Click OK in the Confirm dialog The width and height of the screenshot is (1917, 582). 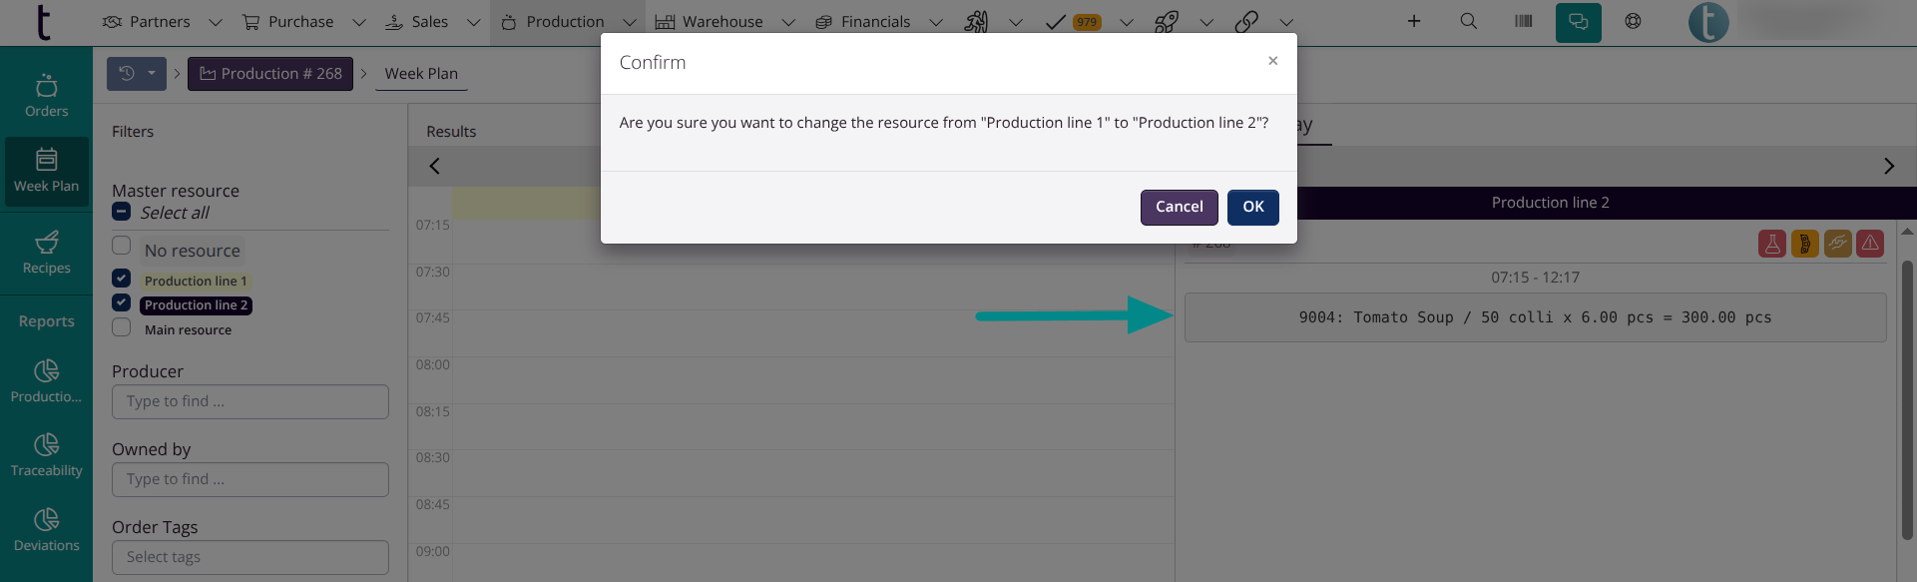1252,207
